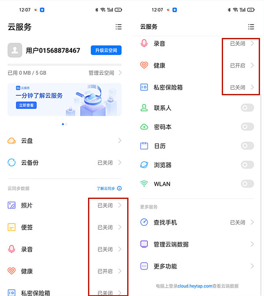This screenshot has height=296, width=264.
Task: Tap the 云备份 backup sync icon
Action: (11, 162)
